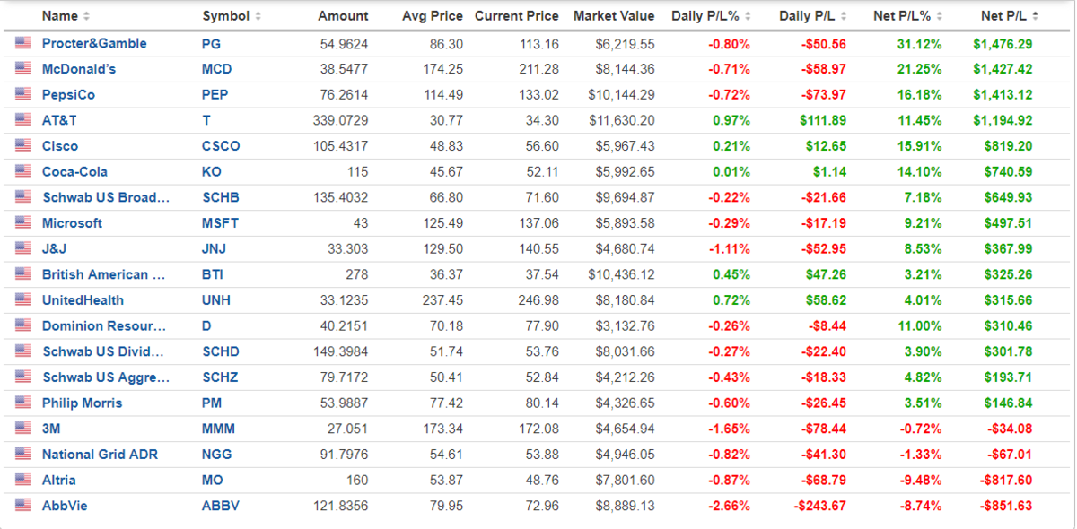
Task: Sort by Net P/L% column header
Action: click(x=908, y=16)
